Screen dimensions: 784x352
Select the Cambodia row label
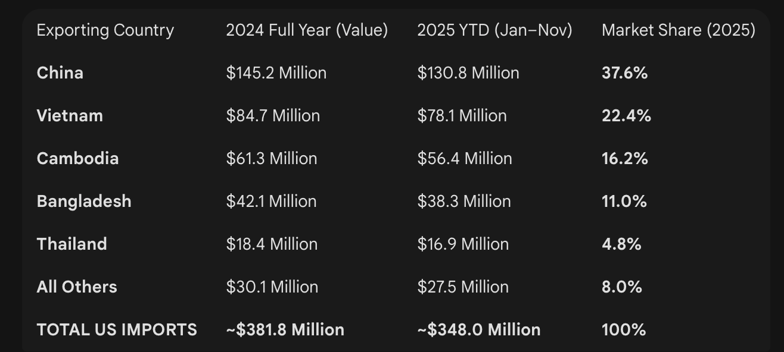click(77, 159)
